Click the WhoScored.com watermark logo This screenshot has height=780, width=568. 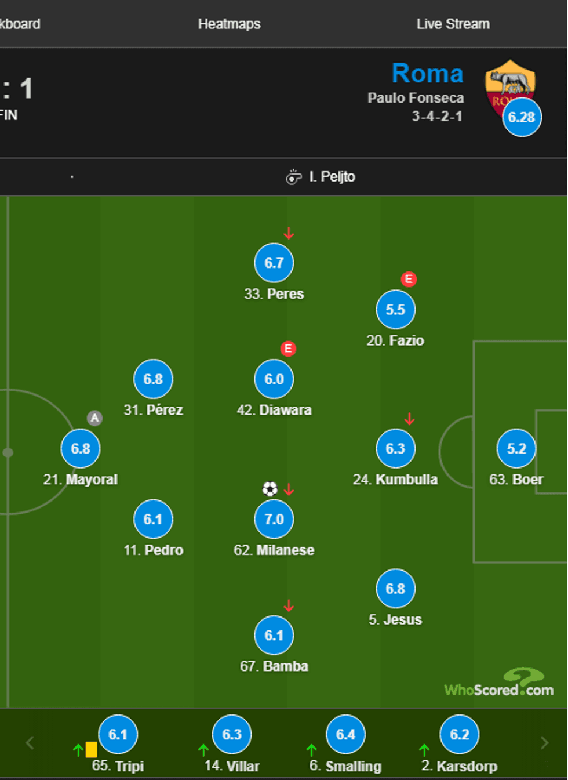(499, 684)
